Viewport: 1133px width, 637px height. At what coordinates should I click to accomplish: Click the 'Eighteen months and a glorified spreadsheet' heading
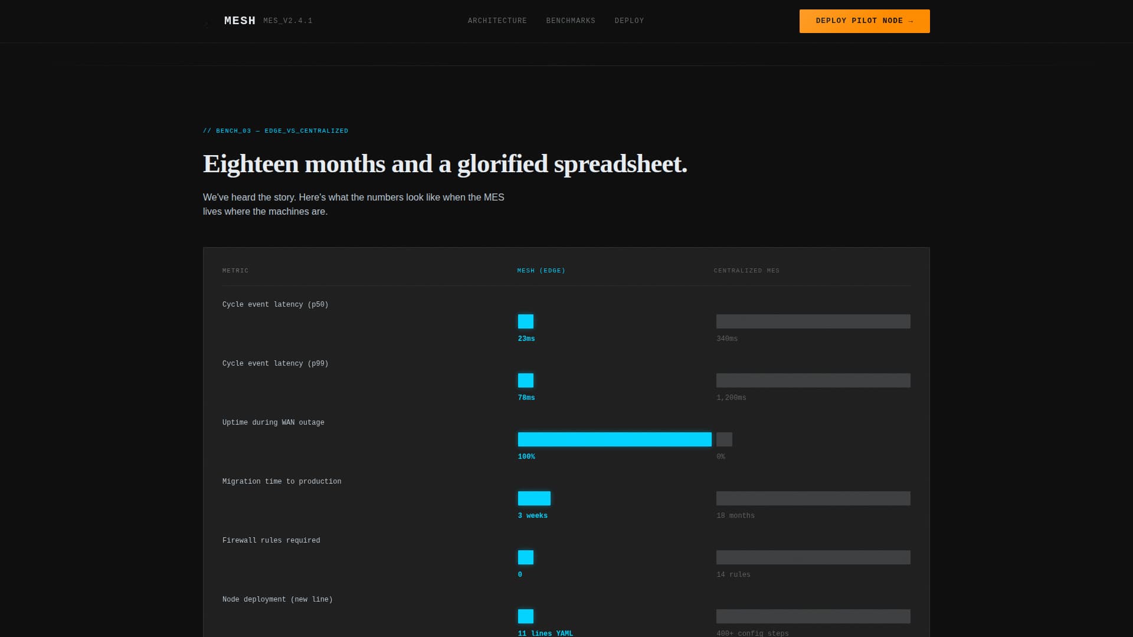[445, 164]
